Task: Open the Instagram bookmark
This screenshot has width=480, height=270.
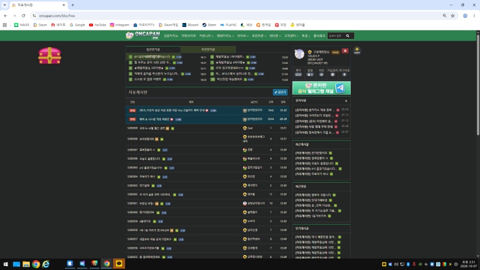Action: coord(120,25)
